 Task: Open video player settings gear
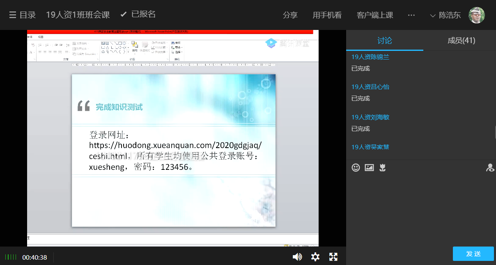pos(315,257)
